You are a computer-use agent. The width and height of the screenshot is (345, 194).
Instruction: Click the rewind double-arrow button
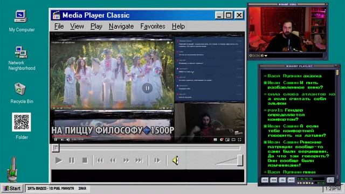point(113,161)
